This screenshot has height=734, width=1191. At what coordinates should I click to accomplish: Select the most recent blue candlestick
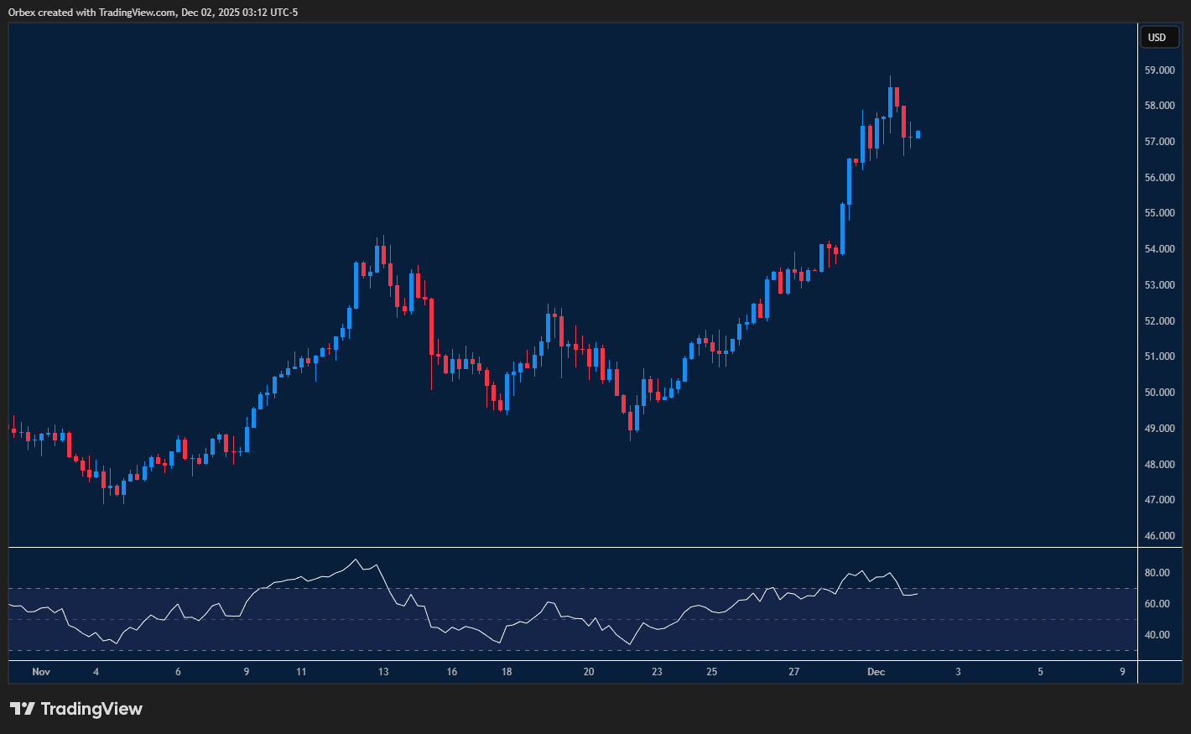coord(916,134)
